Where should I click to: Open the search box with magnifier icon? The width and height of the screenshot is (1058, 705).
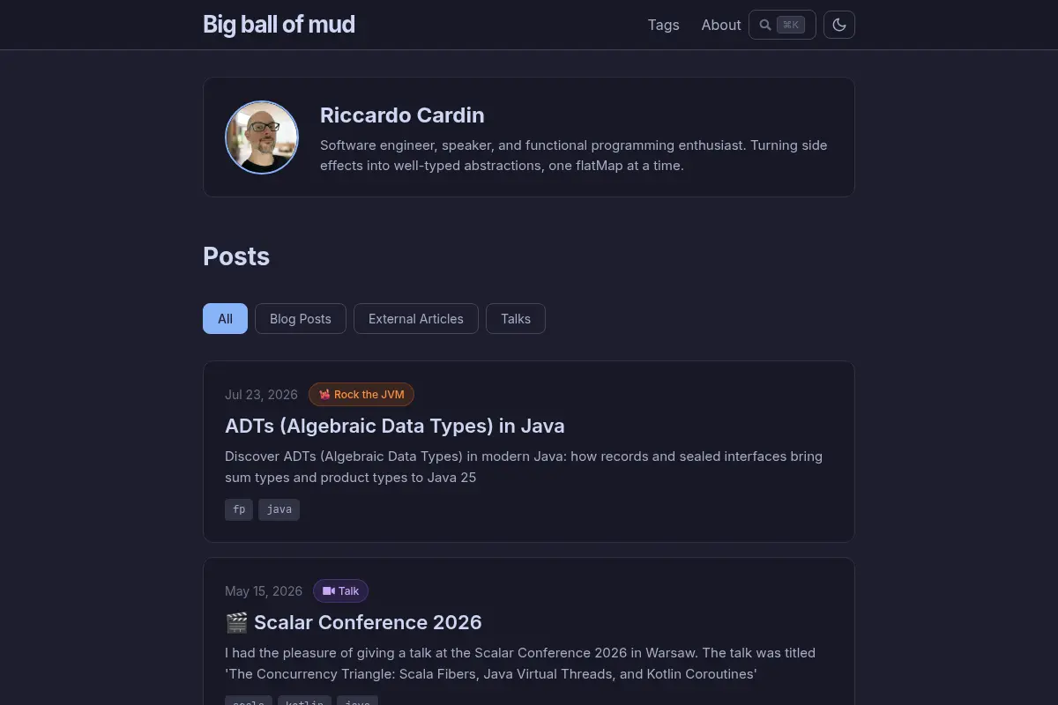pyautogui.click(x=782, y=25)
